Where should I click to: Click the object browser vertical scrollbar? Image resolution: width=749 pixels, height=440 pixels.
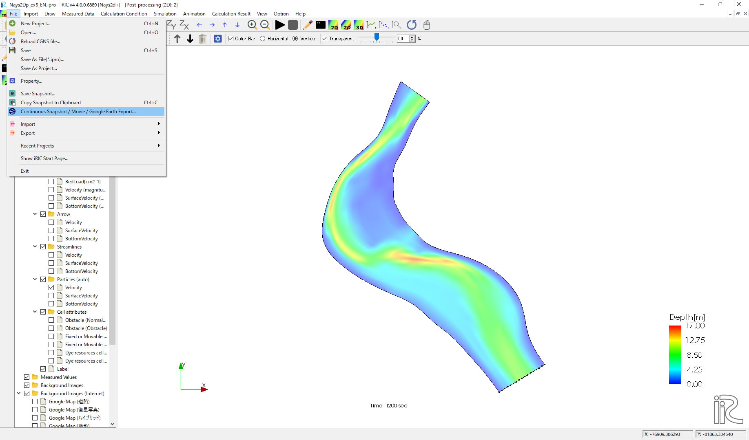click(x=113, y=261)
